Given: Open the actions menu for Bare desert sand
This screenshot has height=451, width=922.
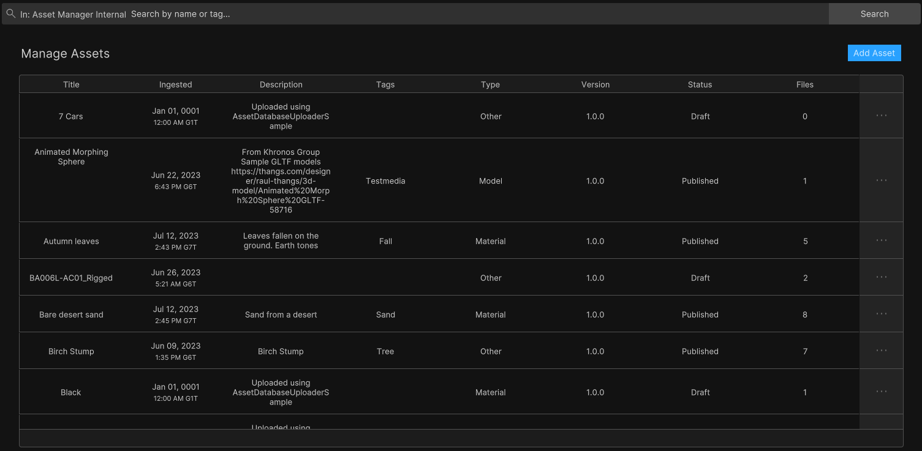Looking at the screenshot, I should (x=881, y=314).
